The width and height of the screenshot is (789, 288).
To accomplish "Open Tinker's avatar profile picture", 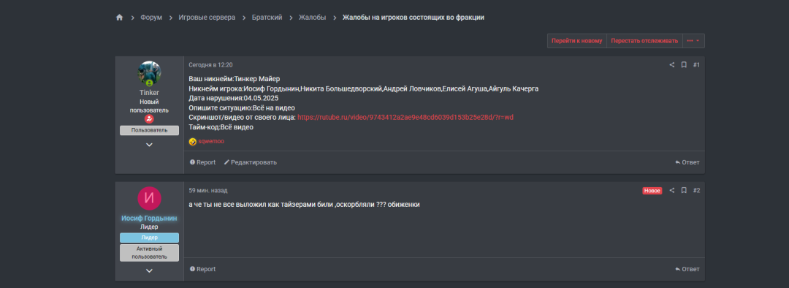I will pos(150,74).
